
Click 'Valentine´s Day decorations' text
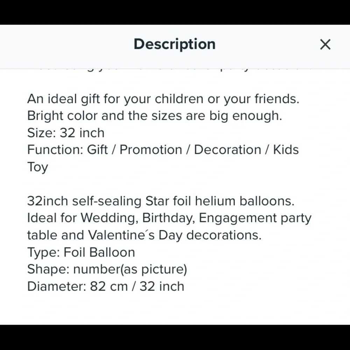175,235
